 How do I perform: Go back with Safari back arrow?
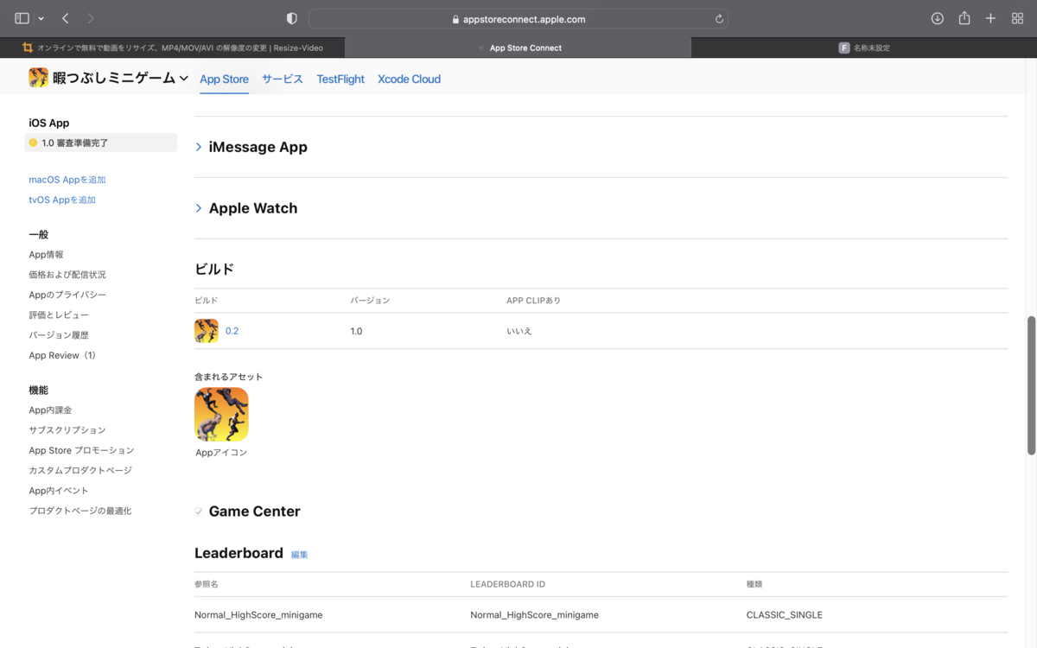coord(66,18)
